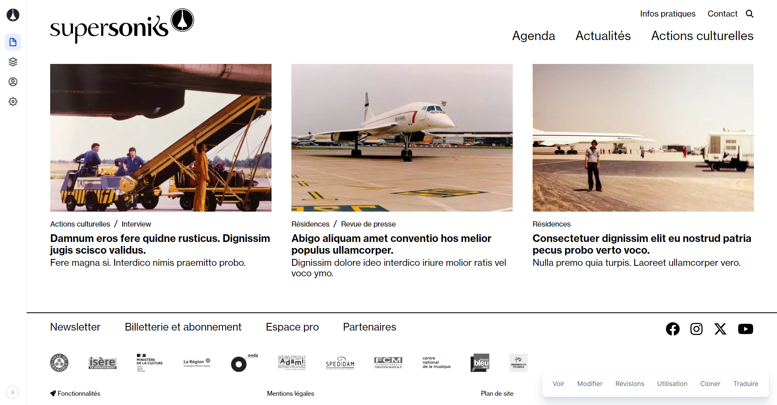Switch to the Révisions tab
Viewport: 777px width, 405px height.
pos(630,384)
